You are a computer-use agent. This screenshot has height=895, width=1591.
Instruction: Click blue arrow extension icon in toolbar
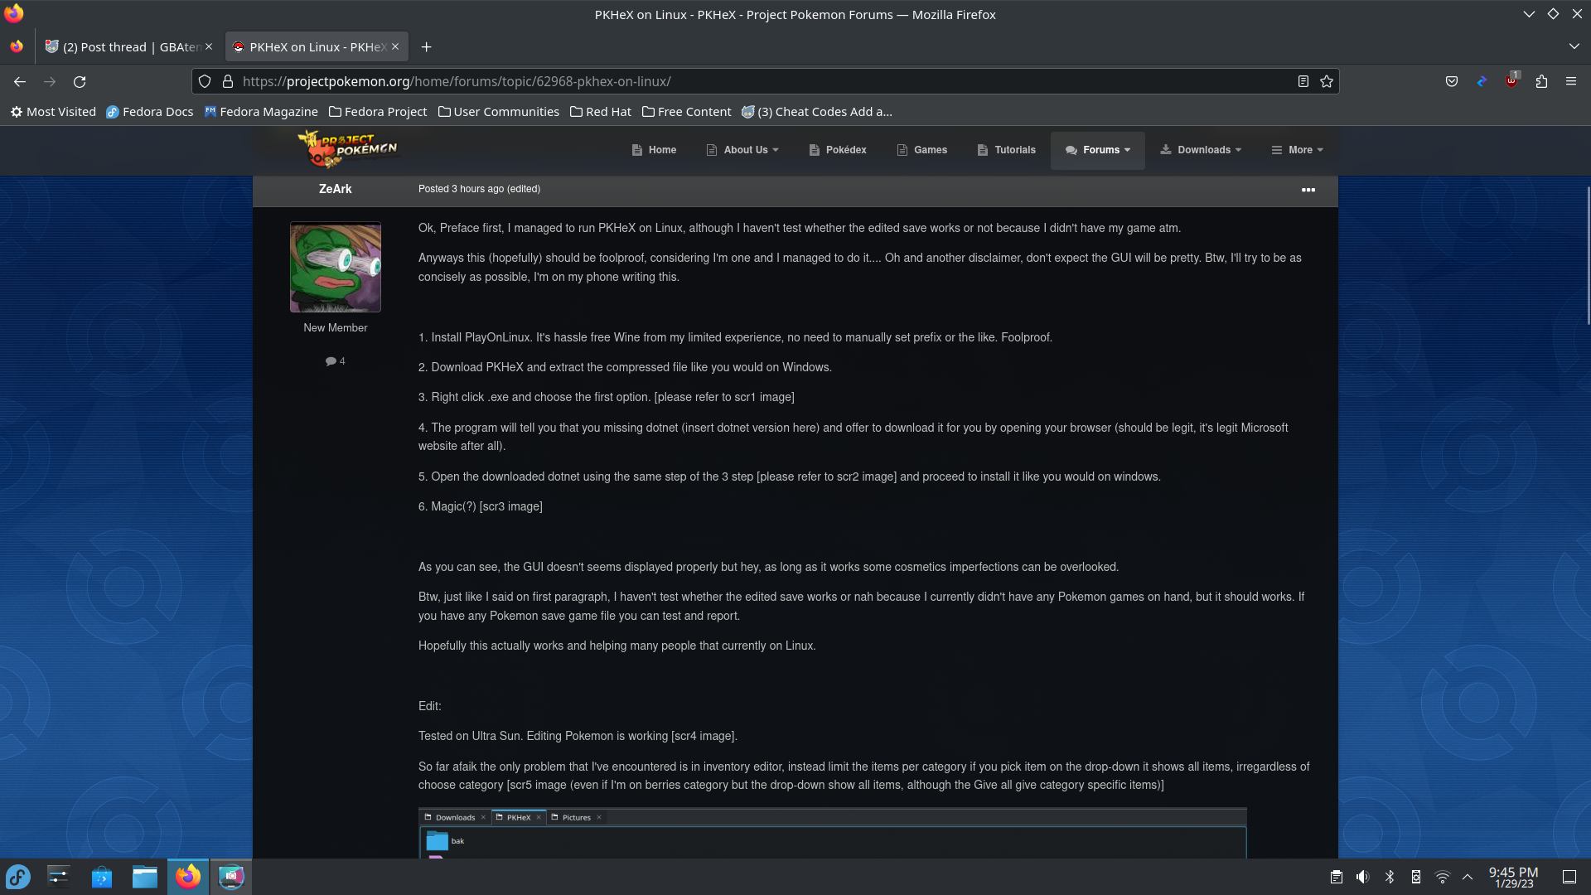(x=1482, y=81)
